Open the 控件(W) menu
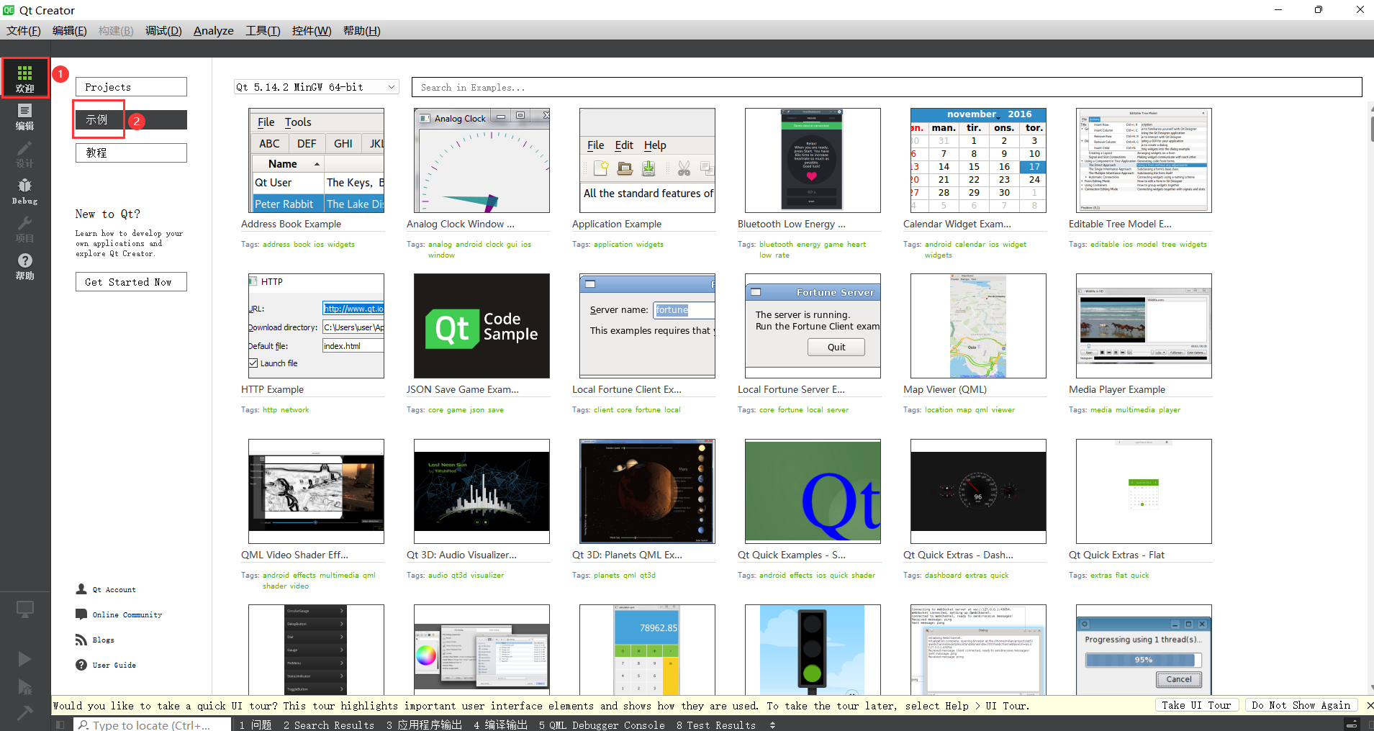This screenshot has width=1374, height=731. pos(312,31)
